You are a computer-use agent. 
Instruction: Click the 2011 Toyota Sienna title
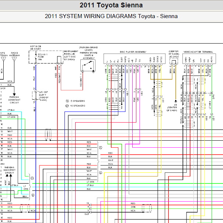pyautogui.click(x=111, y=6)
